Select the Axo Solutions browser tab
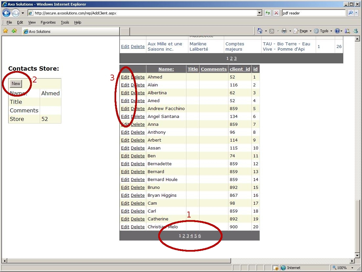362x272 pixels. click(71, 32)
